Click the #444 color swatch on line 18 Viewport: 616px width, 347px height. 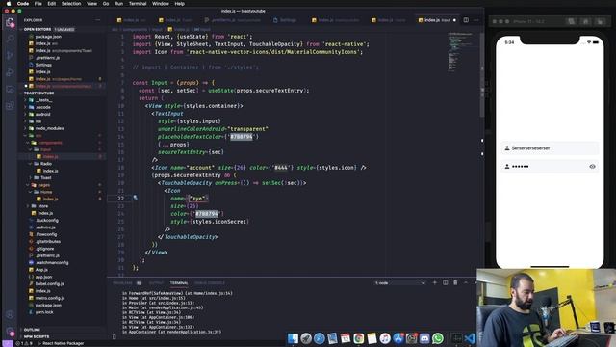(x=280, y=168)
